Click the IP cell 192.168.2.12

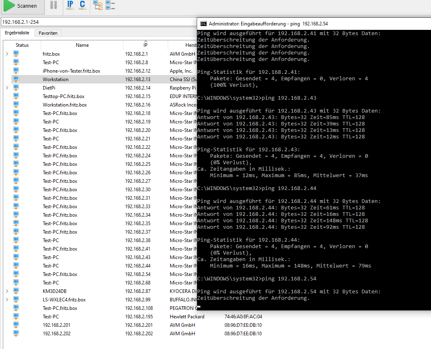pos(138,71)
